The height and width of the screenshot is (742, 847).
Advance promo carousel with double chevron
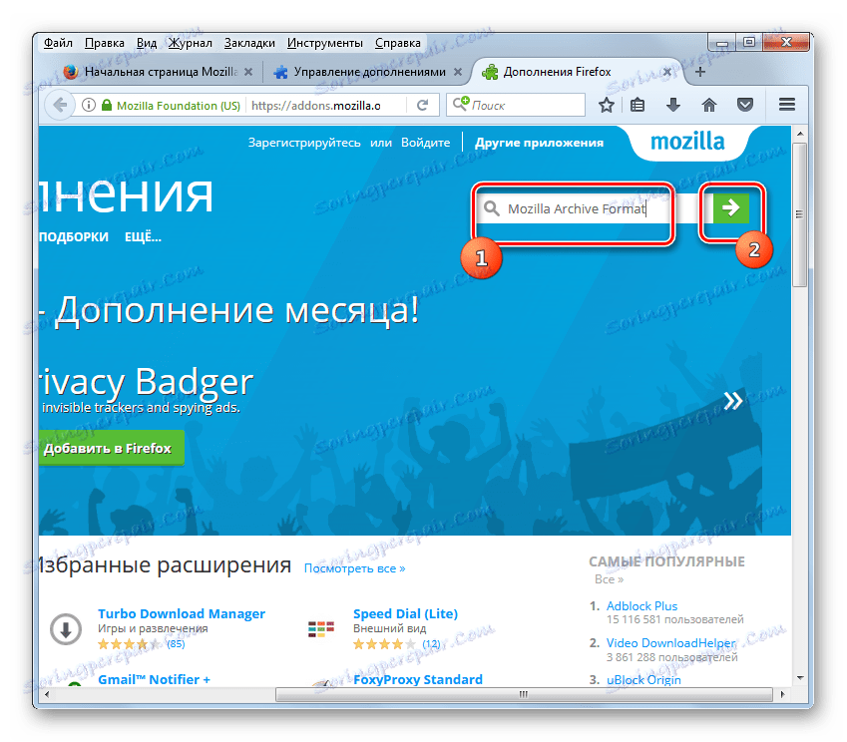[x=733, y=401]
